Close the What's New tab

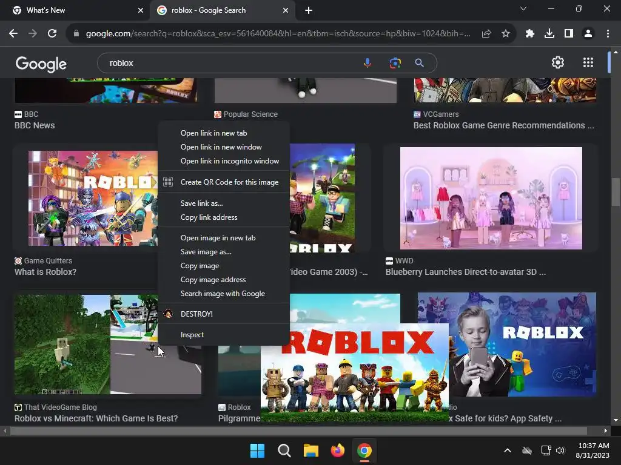(141, 10)
